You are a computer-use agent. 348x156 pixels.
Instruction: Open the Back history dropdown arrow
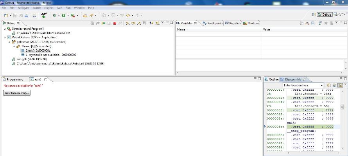[x=133, y=15]
